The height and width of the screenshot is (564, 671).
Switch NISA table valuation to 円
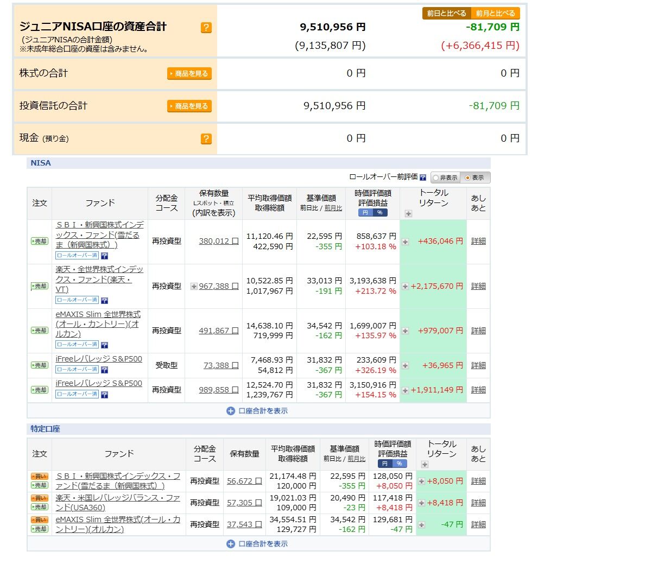coord(365,213)
